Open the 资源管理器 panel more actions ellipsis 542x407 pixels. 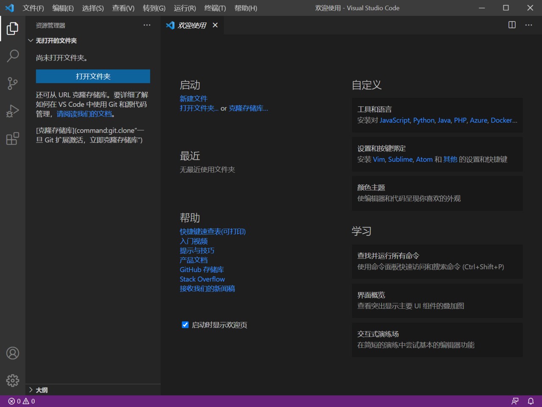pyautogui.click(x=147, y=25)
